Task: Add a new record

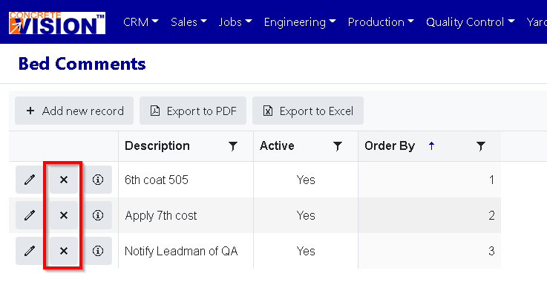Action: tap(74, 111)
